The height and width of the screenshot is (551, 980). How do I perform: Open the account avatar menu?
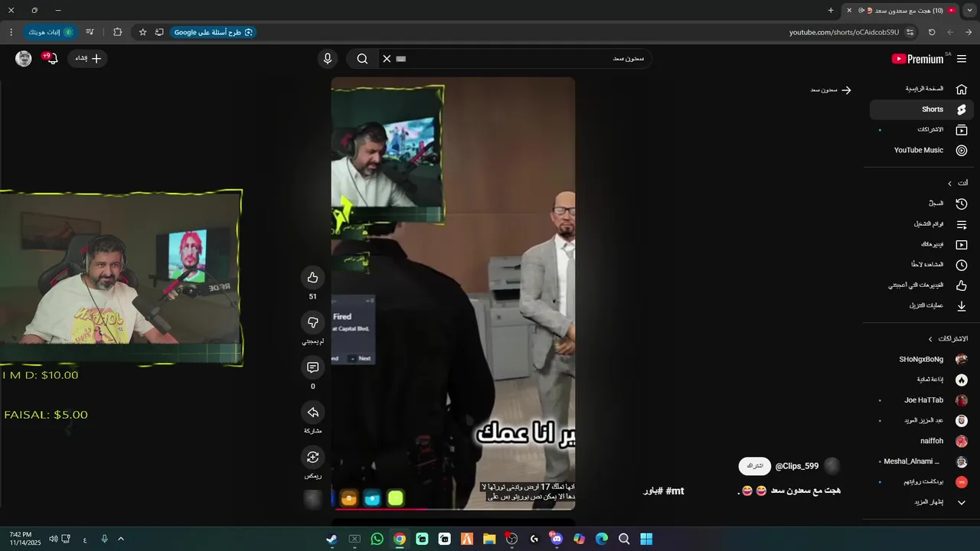pos(24,58)
